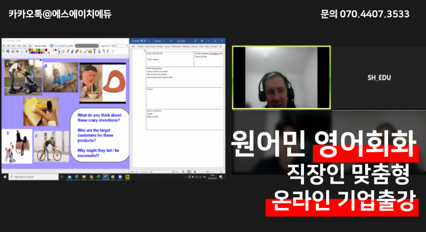This screenshot has width=426, height=232.
Task: Switch to Print Layout view in Word
Action: (x=189, y=171)
